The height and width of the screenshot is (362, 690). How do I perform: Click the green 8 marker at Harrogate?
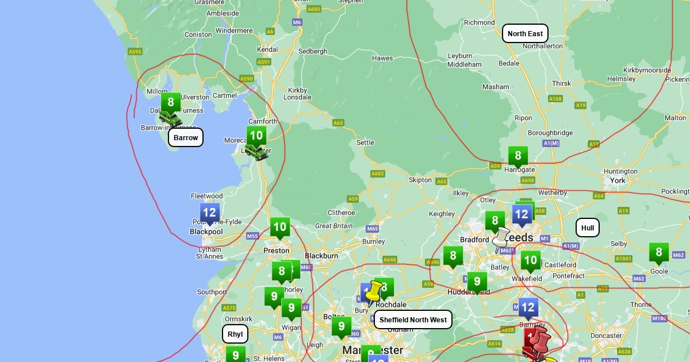[517, 156]
